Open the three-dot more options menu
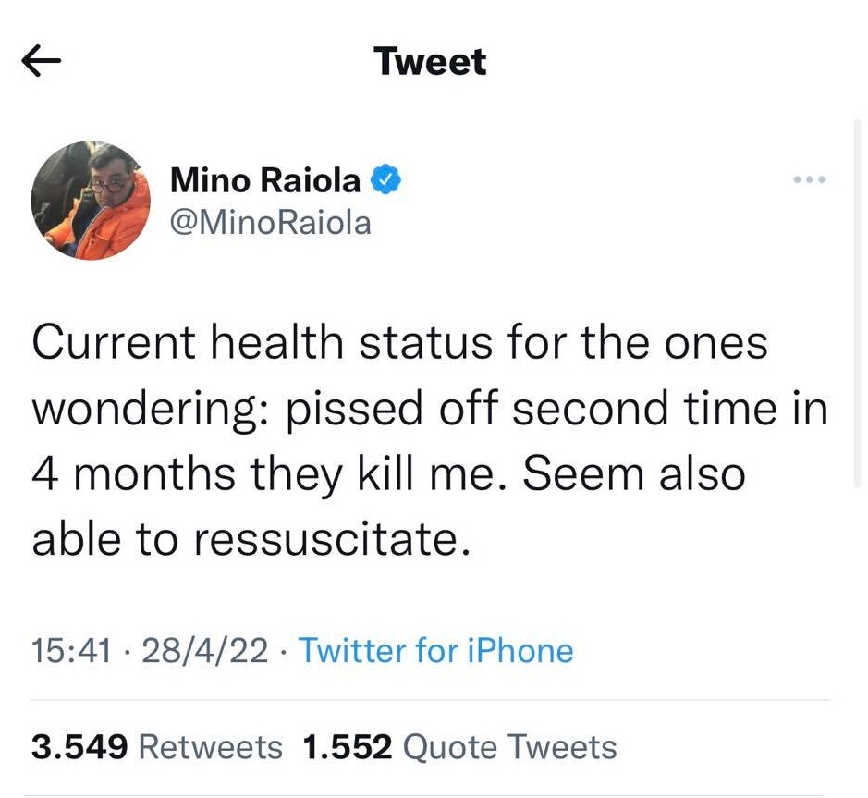The image size is (868, 798). click(x=810, y=178)
